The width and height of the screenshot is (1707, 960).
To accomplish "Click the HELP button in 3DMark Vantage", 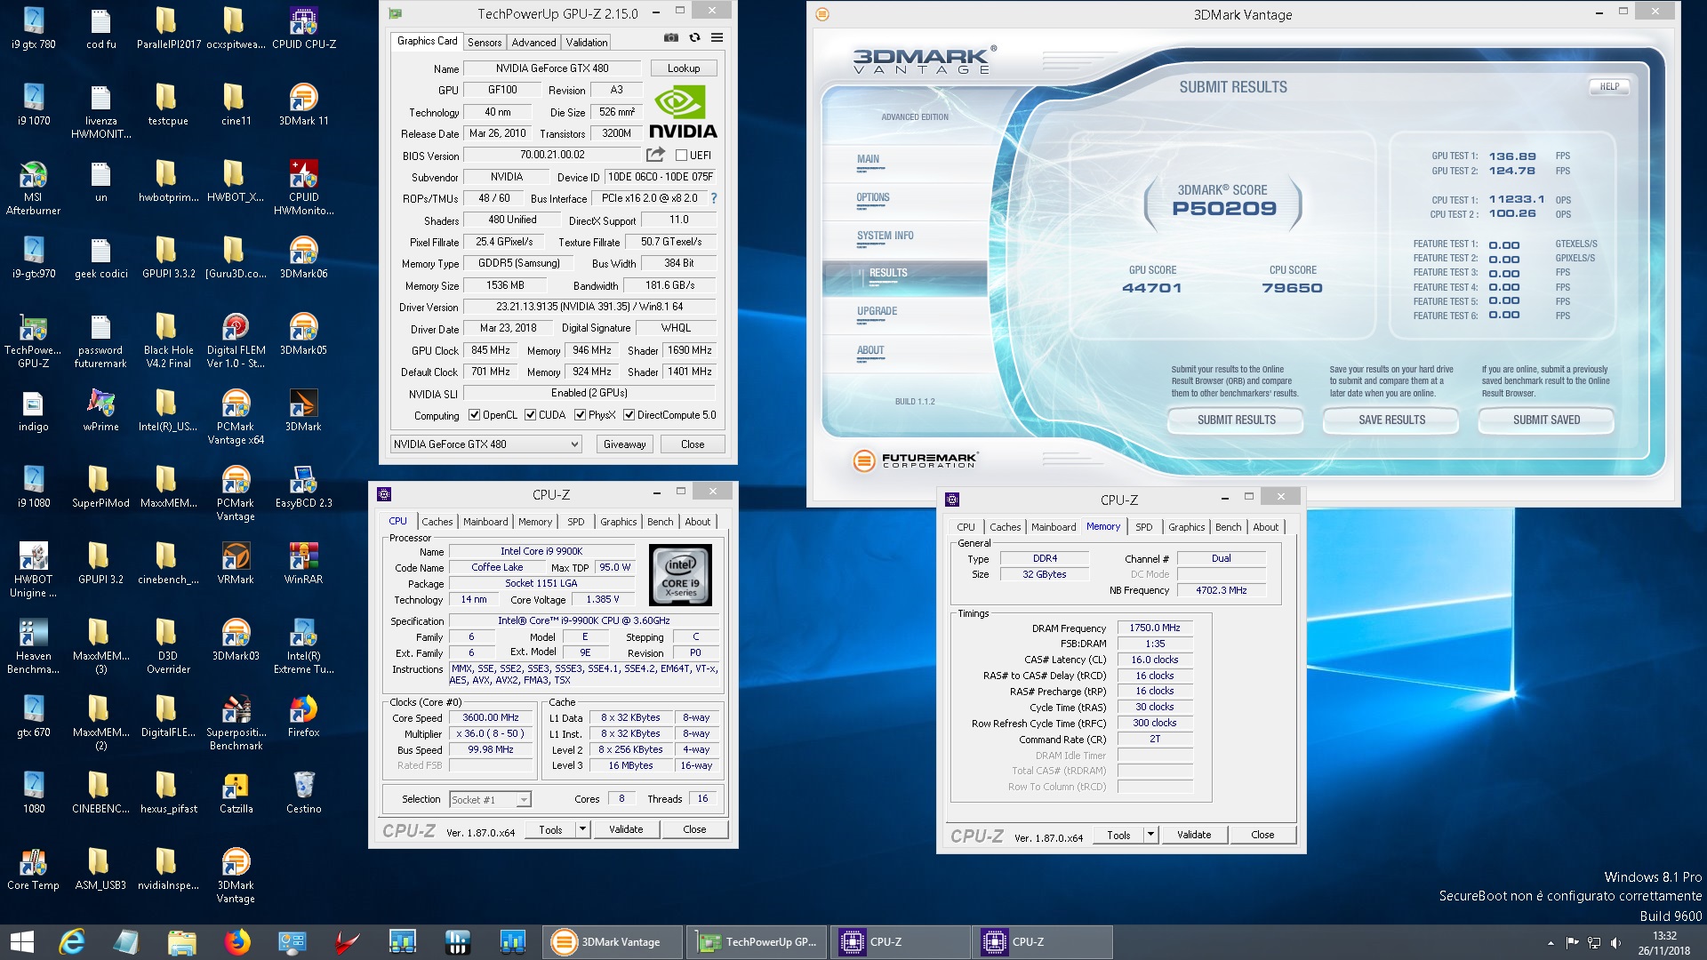I will [1609, 86].
